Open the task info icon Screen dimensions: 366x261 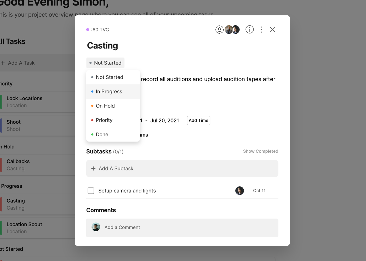[x=250, y=29]
